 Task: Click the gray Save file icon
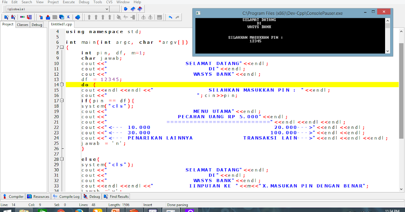(x=55, y=17)
